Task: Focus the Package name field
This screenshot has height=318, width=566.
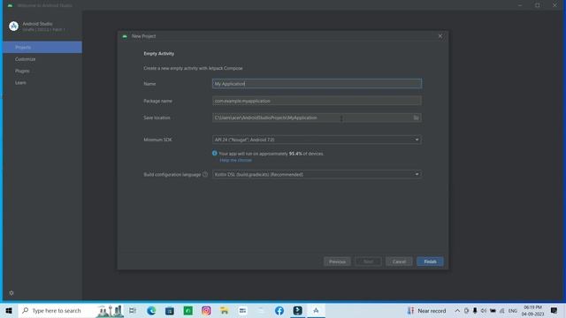Action: (317, 101)
